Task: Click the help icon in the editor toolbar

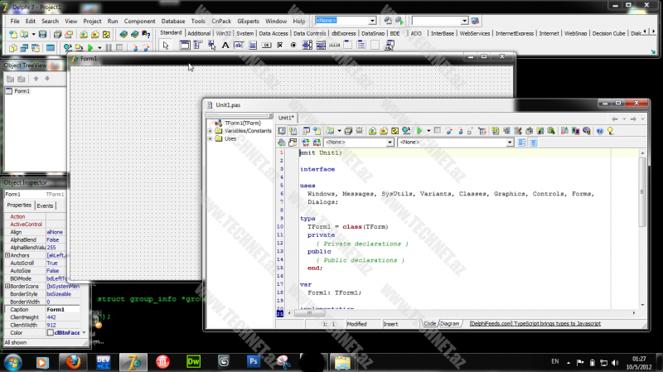Action: [x=598, y=130]
